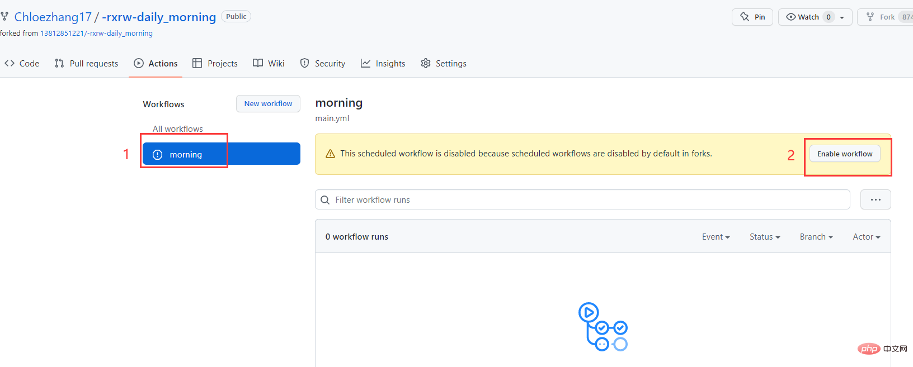Open the Actor filter dropdown
The height and width of the screenshot is (367, 913).
click(x=866, y=237)
